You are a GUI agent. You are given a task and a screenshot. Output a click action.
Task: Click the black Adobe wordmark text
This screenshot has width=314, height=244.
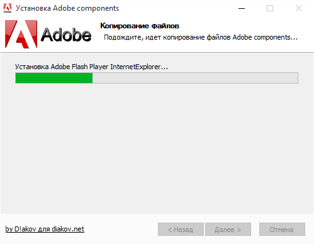66,35
